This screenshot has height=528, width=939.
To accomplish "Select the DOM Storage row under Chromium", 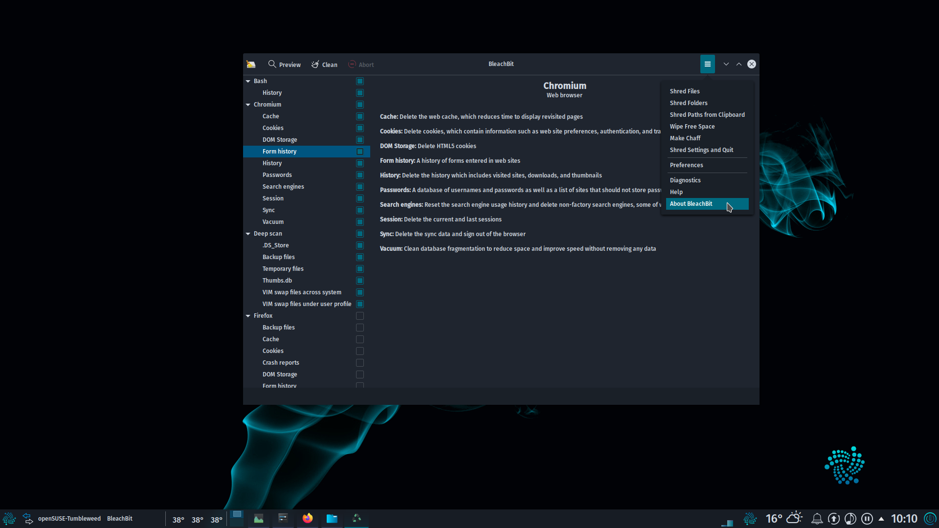I will coord(307,140).
